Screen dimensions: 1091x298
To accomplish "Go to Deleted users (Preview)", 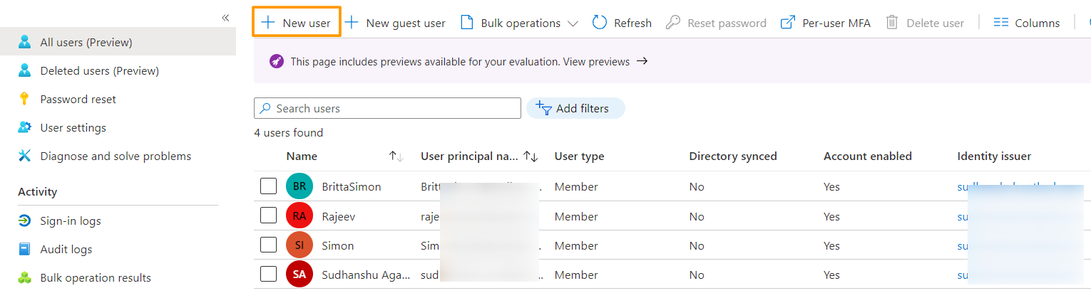I will coord(99,71).
